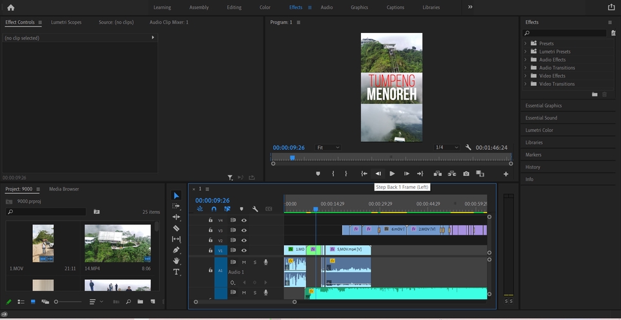Click Add Marker in Program monitor
The width and height of the screenshot is (621, 320).
coord(318,173)
